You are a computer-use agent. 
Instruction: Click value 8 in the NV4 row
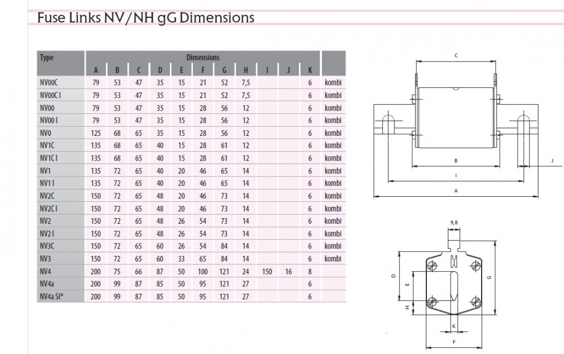[310, 271]
